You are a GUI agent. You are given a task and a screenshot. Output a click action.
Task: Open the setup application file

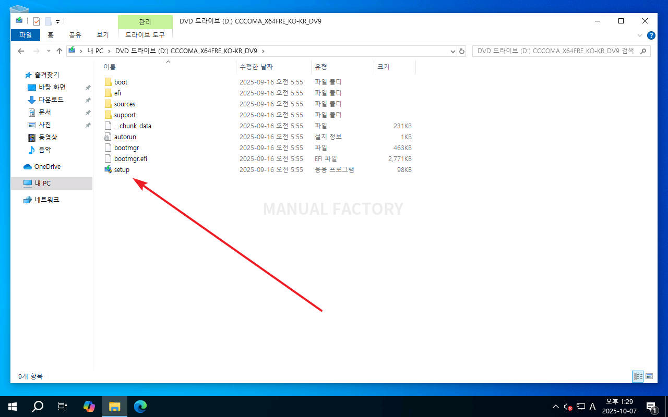click(121, 170)
